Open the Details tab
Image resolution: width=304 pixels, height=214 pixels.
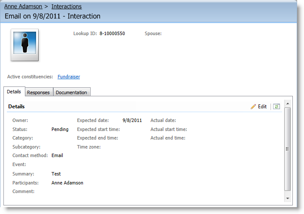pos(14,92)
